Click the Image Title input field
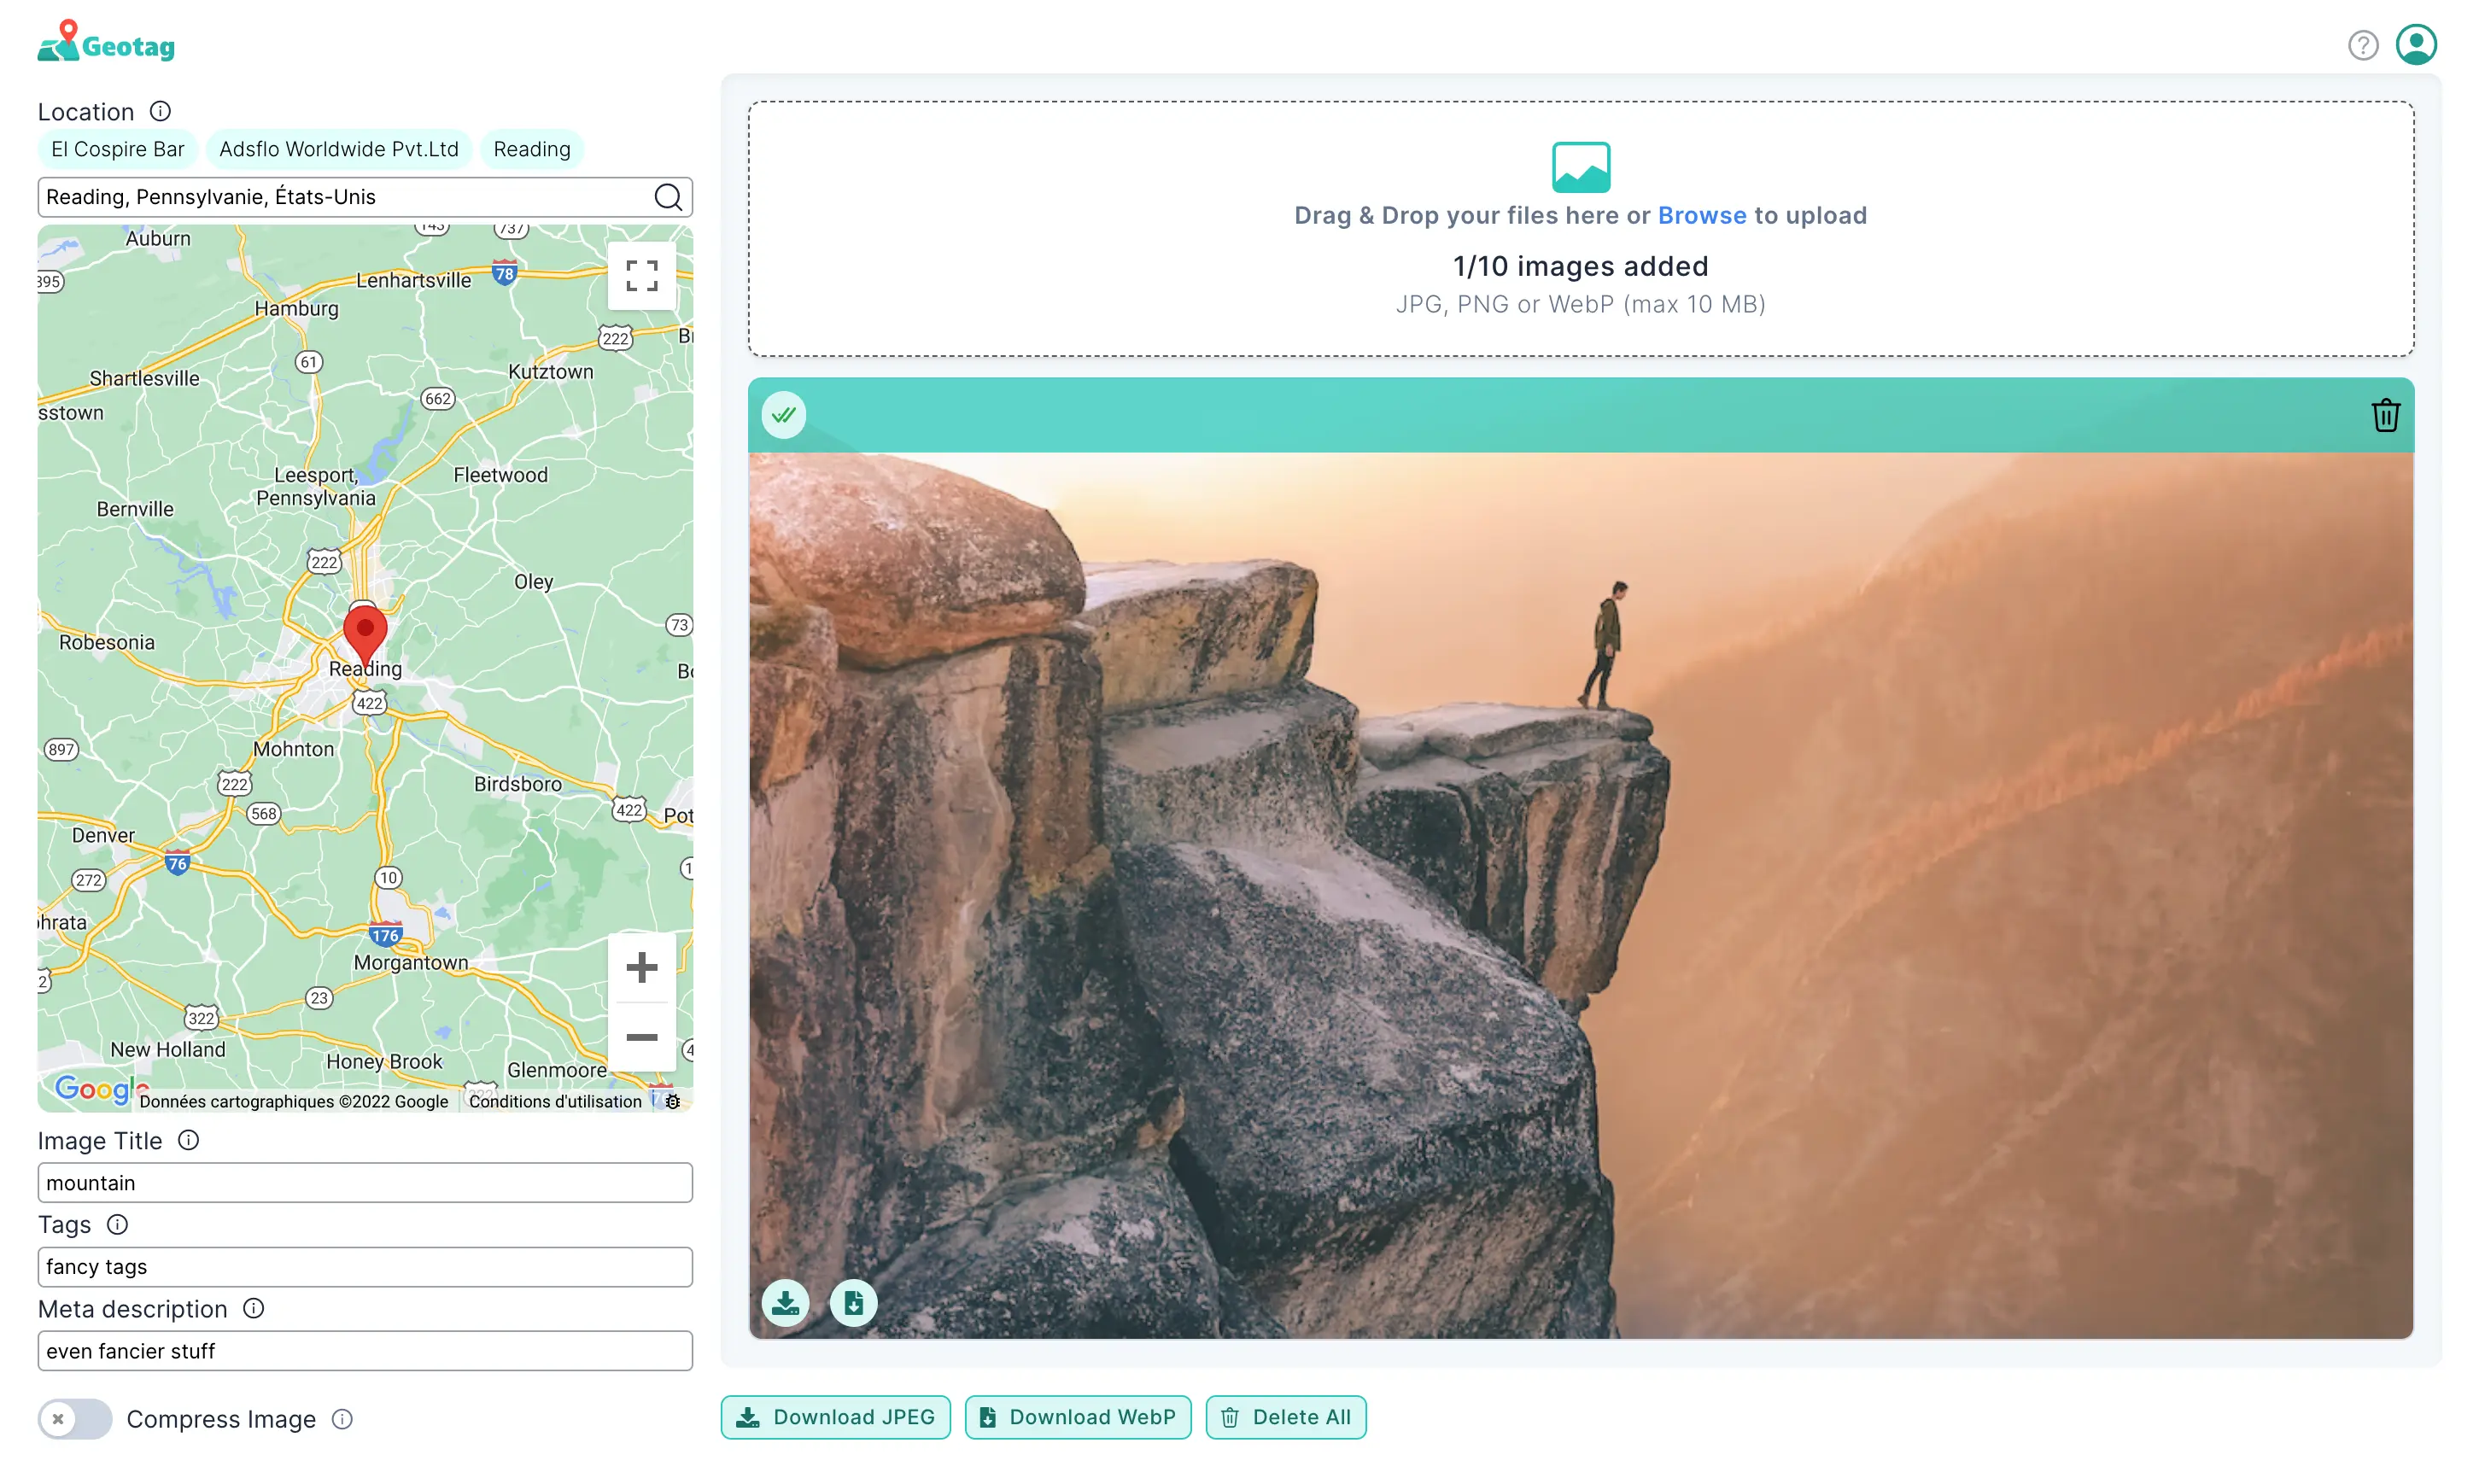Viewport: 2485px width, 1484px height. pyautogui.click(x=364, y=1180)
